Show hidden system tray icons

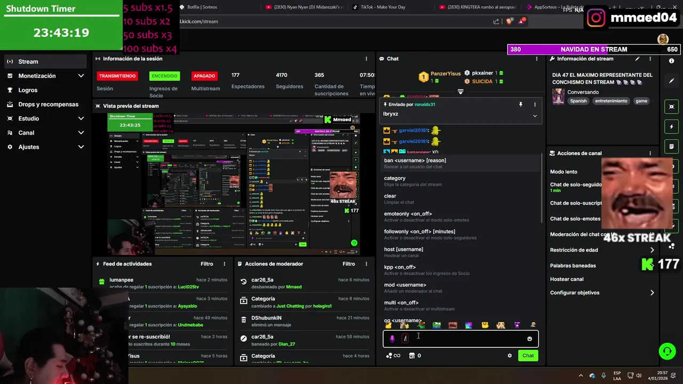581,375
